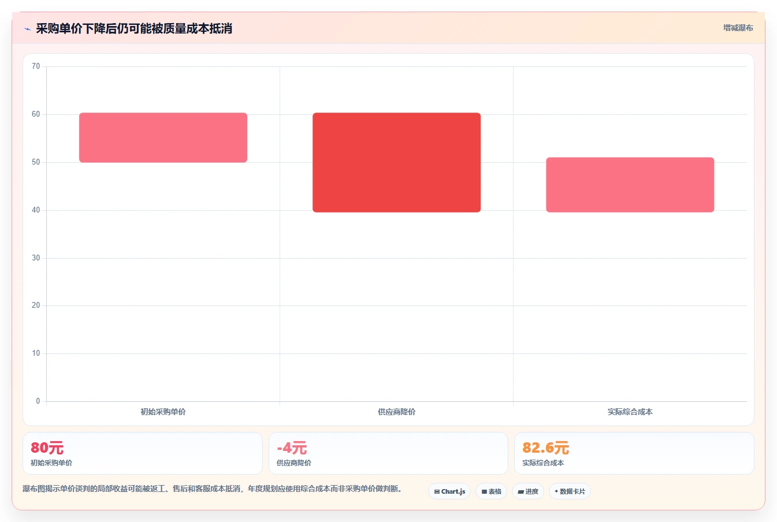Click the 增减瀑布 tag in the header
This screenshot has width=777, height=522.
[738, 28]
